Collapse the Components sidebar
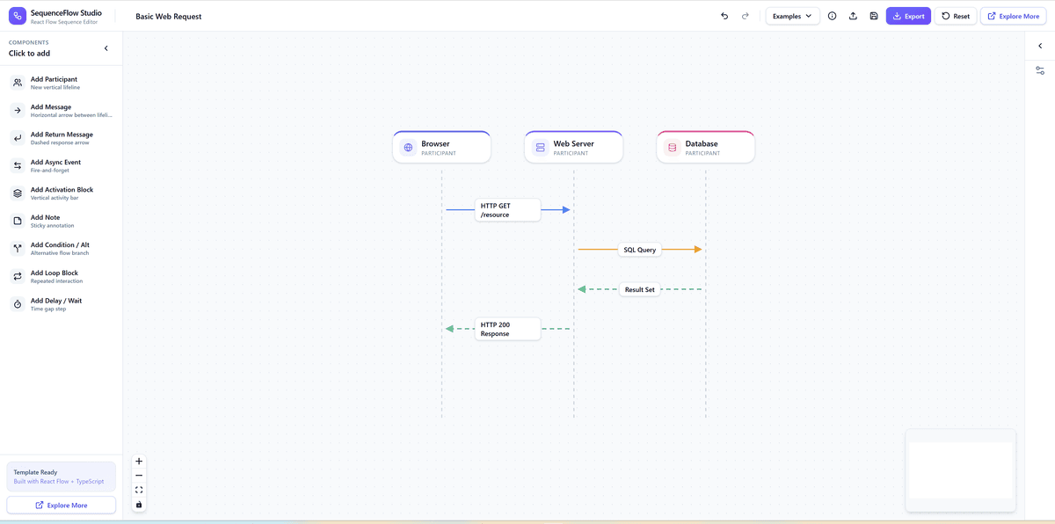This screenshot has height=524, width=1055. pyautogui.click(x=106, y=48)
